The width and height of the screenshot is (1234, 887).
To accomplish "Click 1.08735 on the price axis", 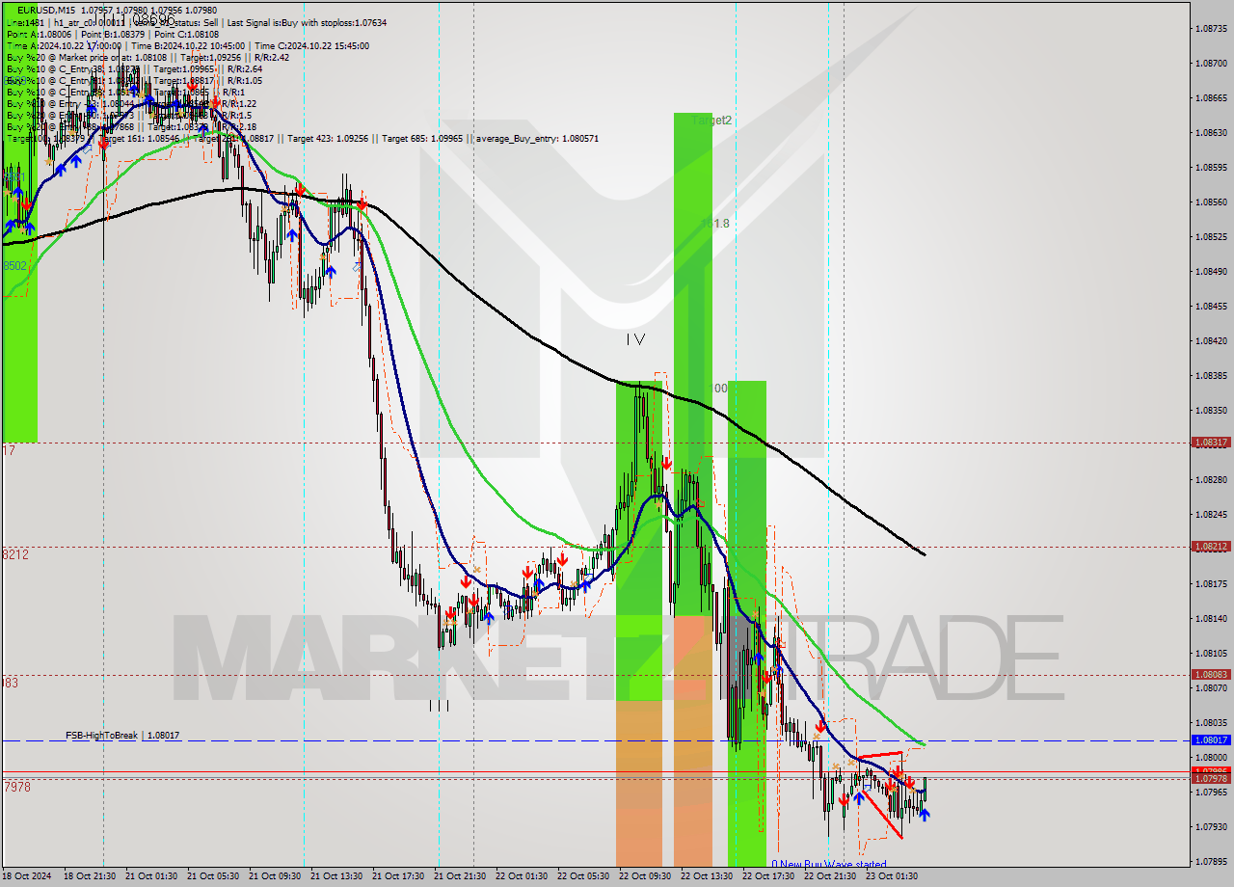I will tap(1211, 29).
